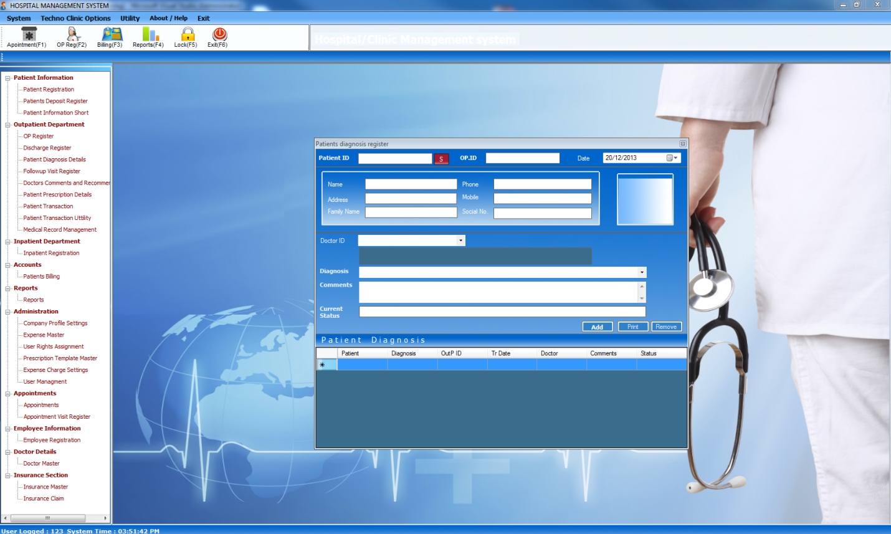Select Patients Deposit Register tree item

click(x=55, y=101)
